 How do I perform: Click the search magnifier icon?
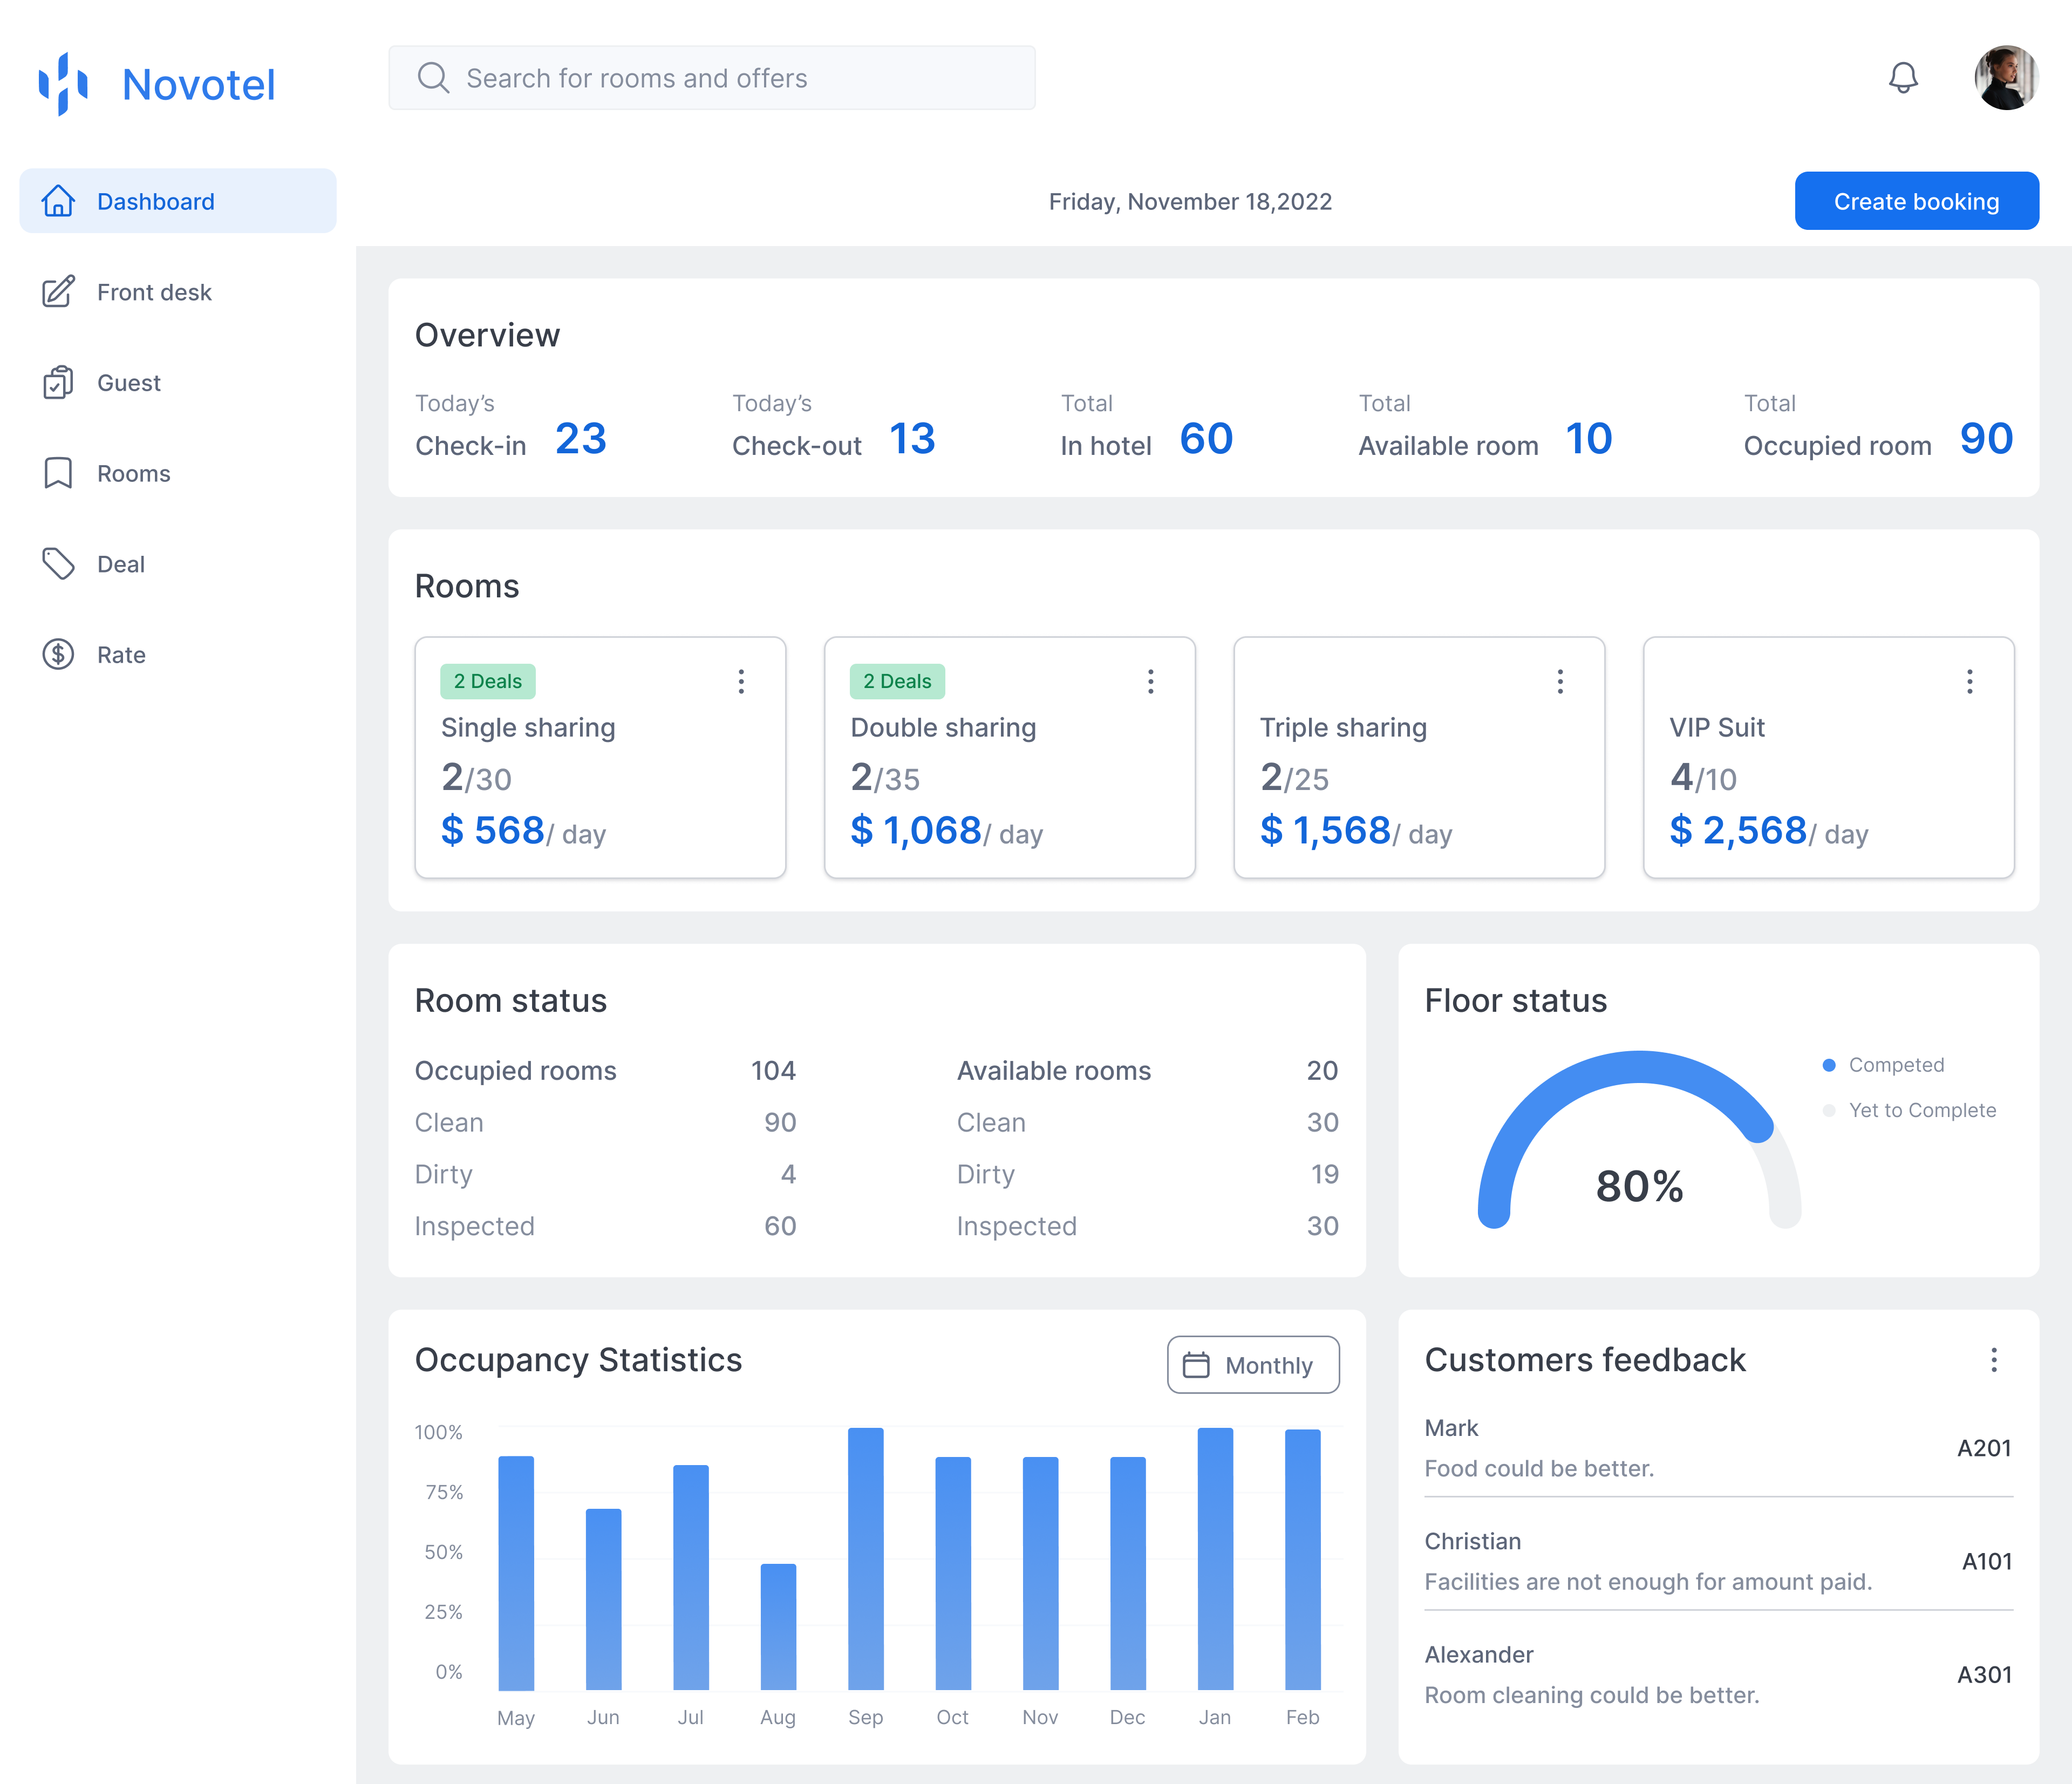pyautogui.click(x=432, y=78)
